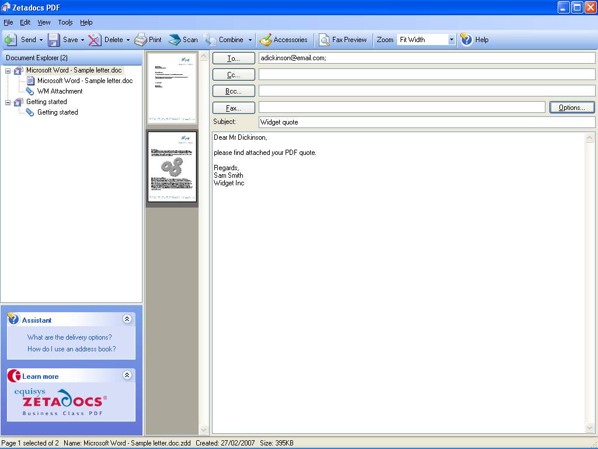
Task: Click in the To address field
Action: (427, 58)
